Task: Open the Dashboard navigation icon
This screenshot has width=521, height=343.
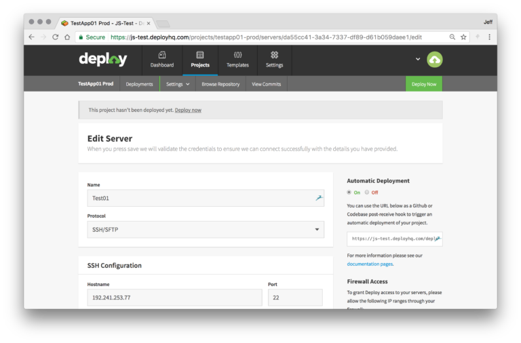Action: [x=162, y=55]
